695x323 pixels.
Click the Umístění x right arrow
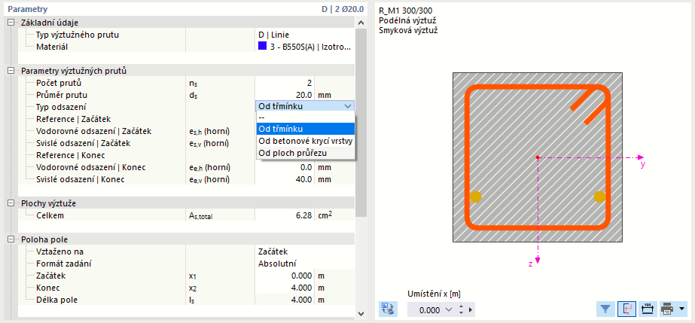pyautogui.click(x=471, y=309)
